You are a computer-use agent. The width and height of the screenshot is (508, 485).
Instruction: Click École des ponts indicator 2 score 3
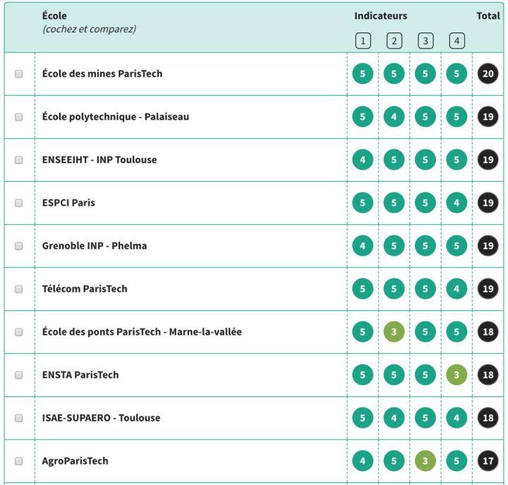point(394,332)
